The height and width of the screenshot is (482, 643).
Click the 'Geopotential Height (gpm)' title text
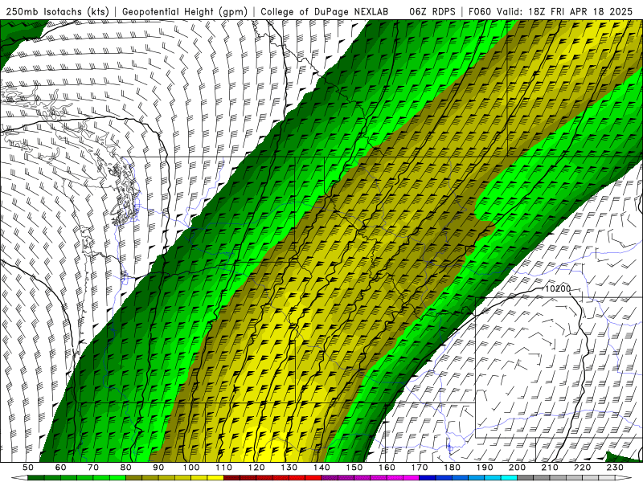(185, 12)
